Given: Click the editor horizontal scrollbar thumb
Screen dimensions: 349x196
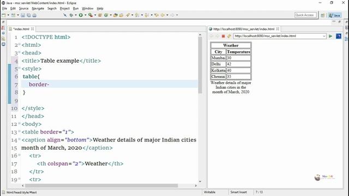Looking at the screenshot, I should (101, 186).
